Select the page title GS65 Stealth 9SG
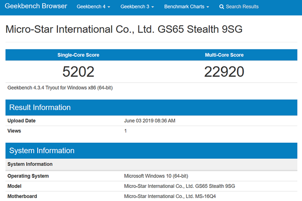The width and height of the screenshot is (302, 201). pos(124,29)
